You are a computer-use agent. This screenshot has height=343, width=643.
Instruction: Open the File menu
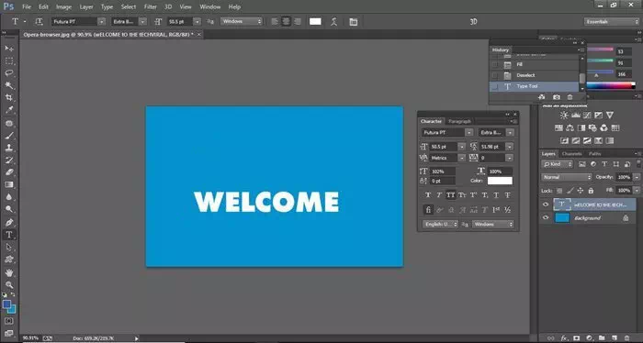27,7
